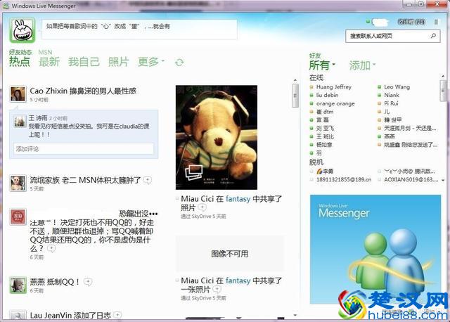Viewport: 450px width, 322px height.
Task: Open the second fantasy album link
Action: [238, 281]
